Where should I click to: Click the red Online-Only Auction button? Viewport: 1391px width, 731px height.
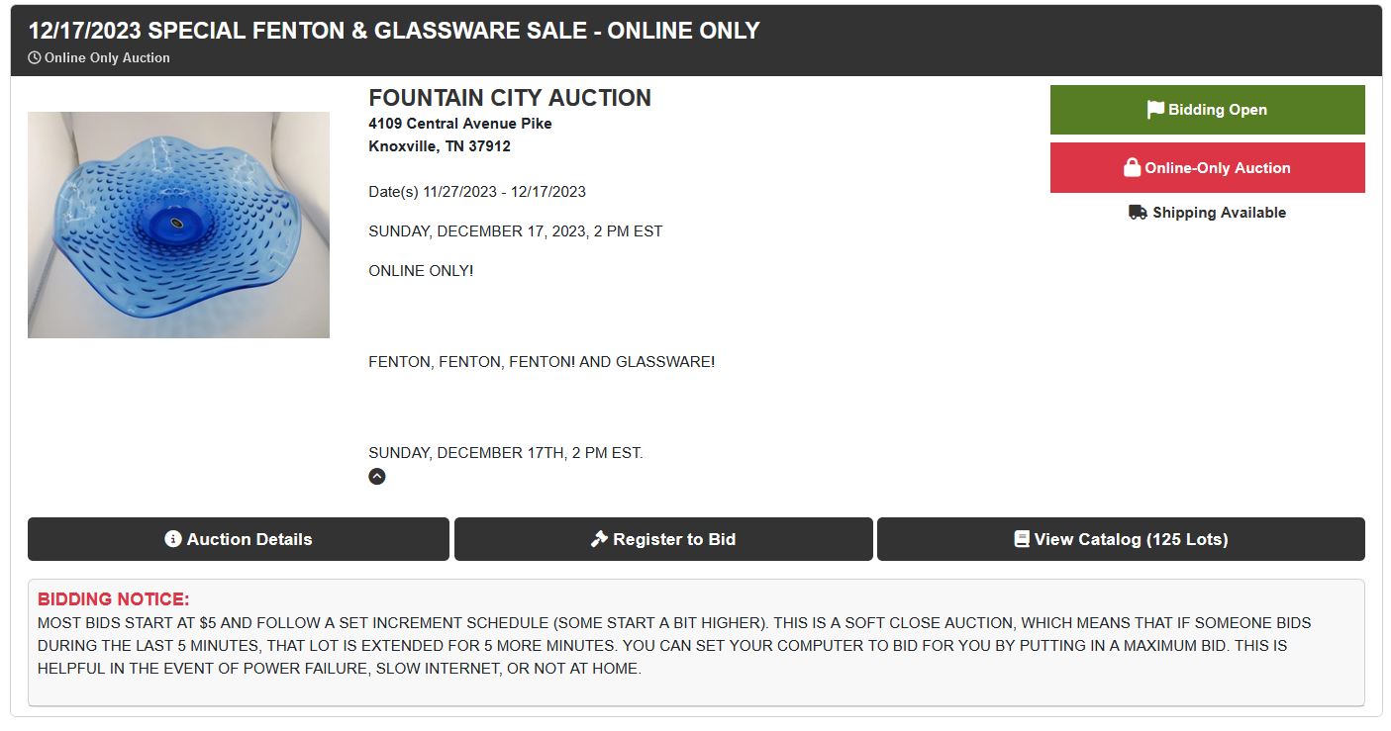(x=1207, y=168)
